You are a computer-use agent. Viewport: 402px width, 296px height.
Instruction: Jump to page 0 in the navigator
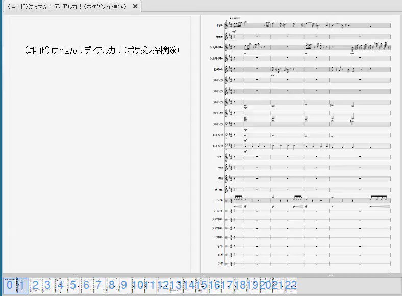[10, 285]
